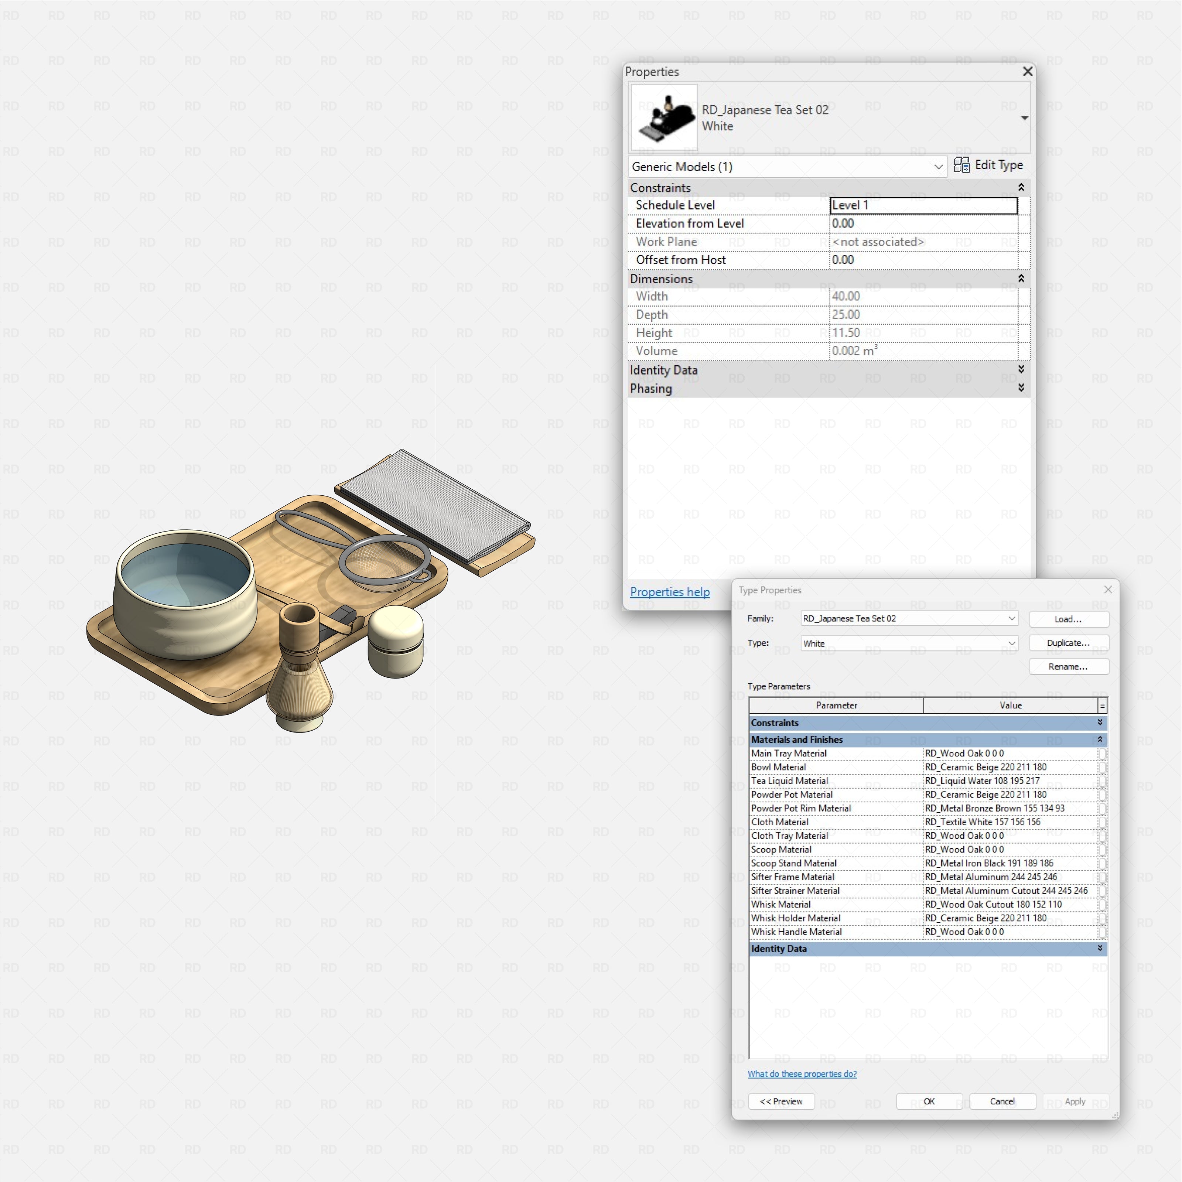
Task: Expand the Identity Data group in Type Parameters
Action: coord(1100,948)
